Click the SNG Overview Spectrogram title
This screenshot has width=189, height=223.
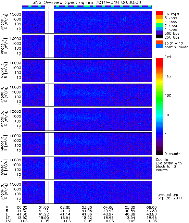(x=87, y=2)
